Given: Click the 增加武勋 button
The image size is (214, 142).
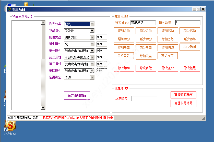Looking at the screenshot, I should coord(168,31).
